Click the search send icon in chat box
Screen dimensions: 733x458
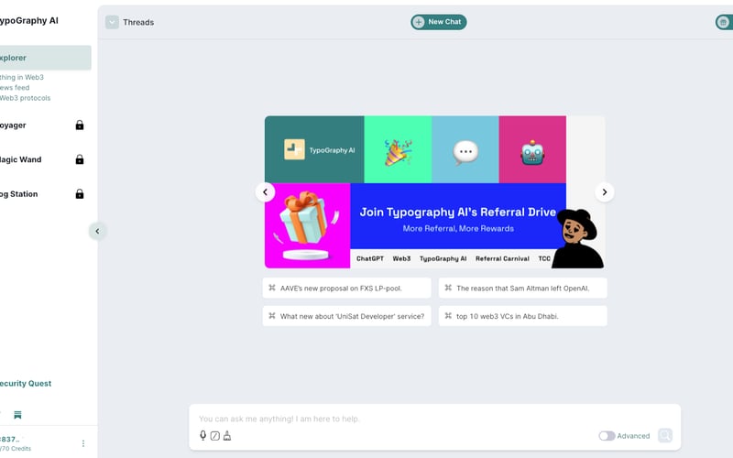pos(665,436)
